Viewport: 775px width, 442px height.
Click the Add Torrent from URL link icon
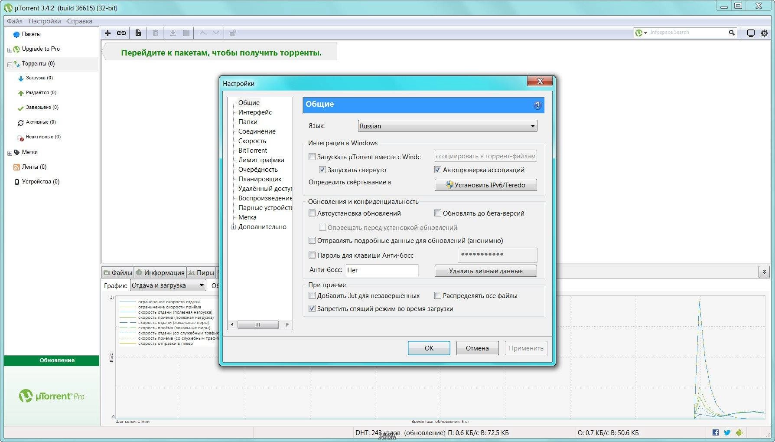coord(121,33)
